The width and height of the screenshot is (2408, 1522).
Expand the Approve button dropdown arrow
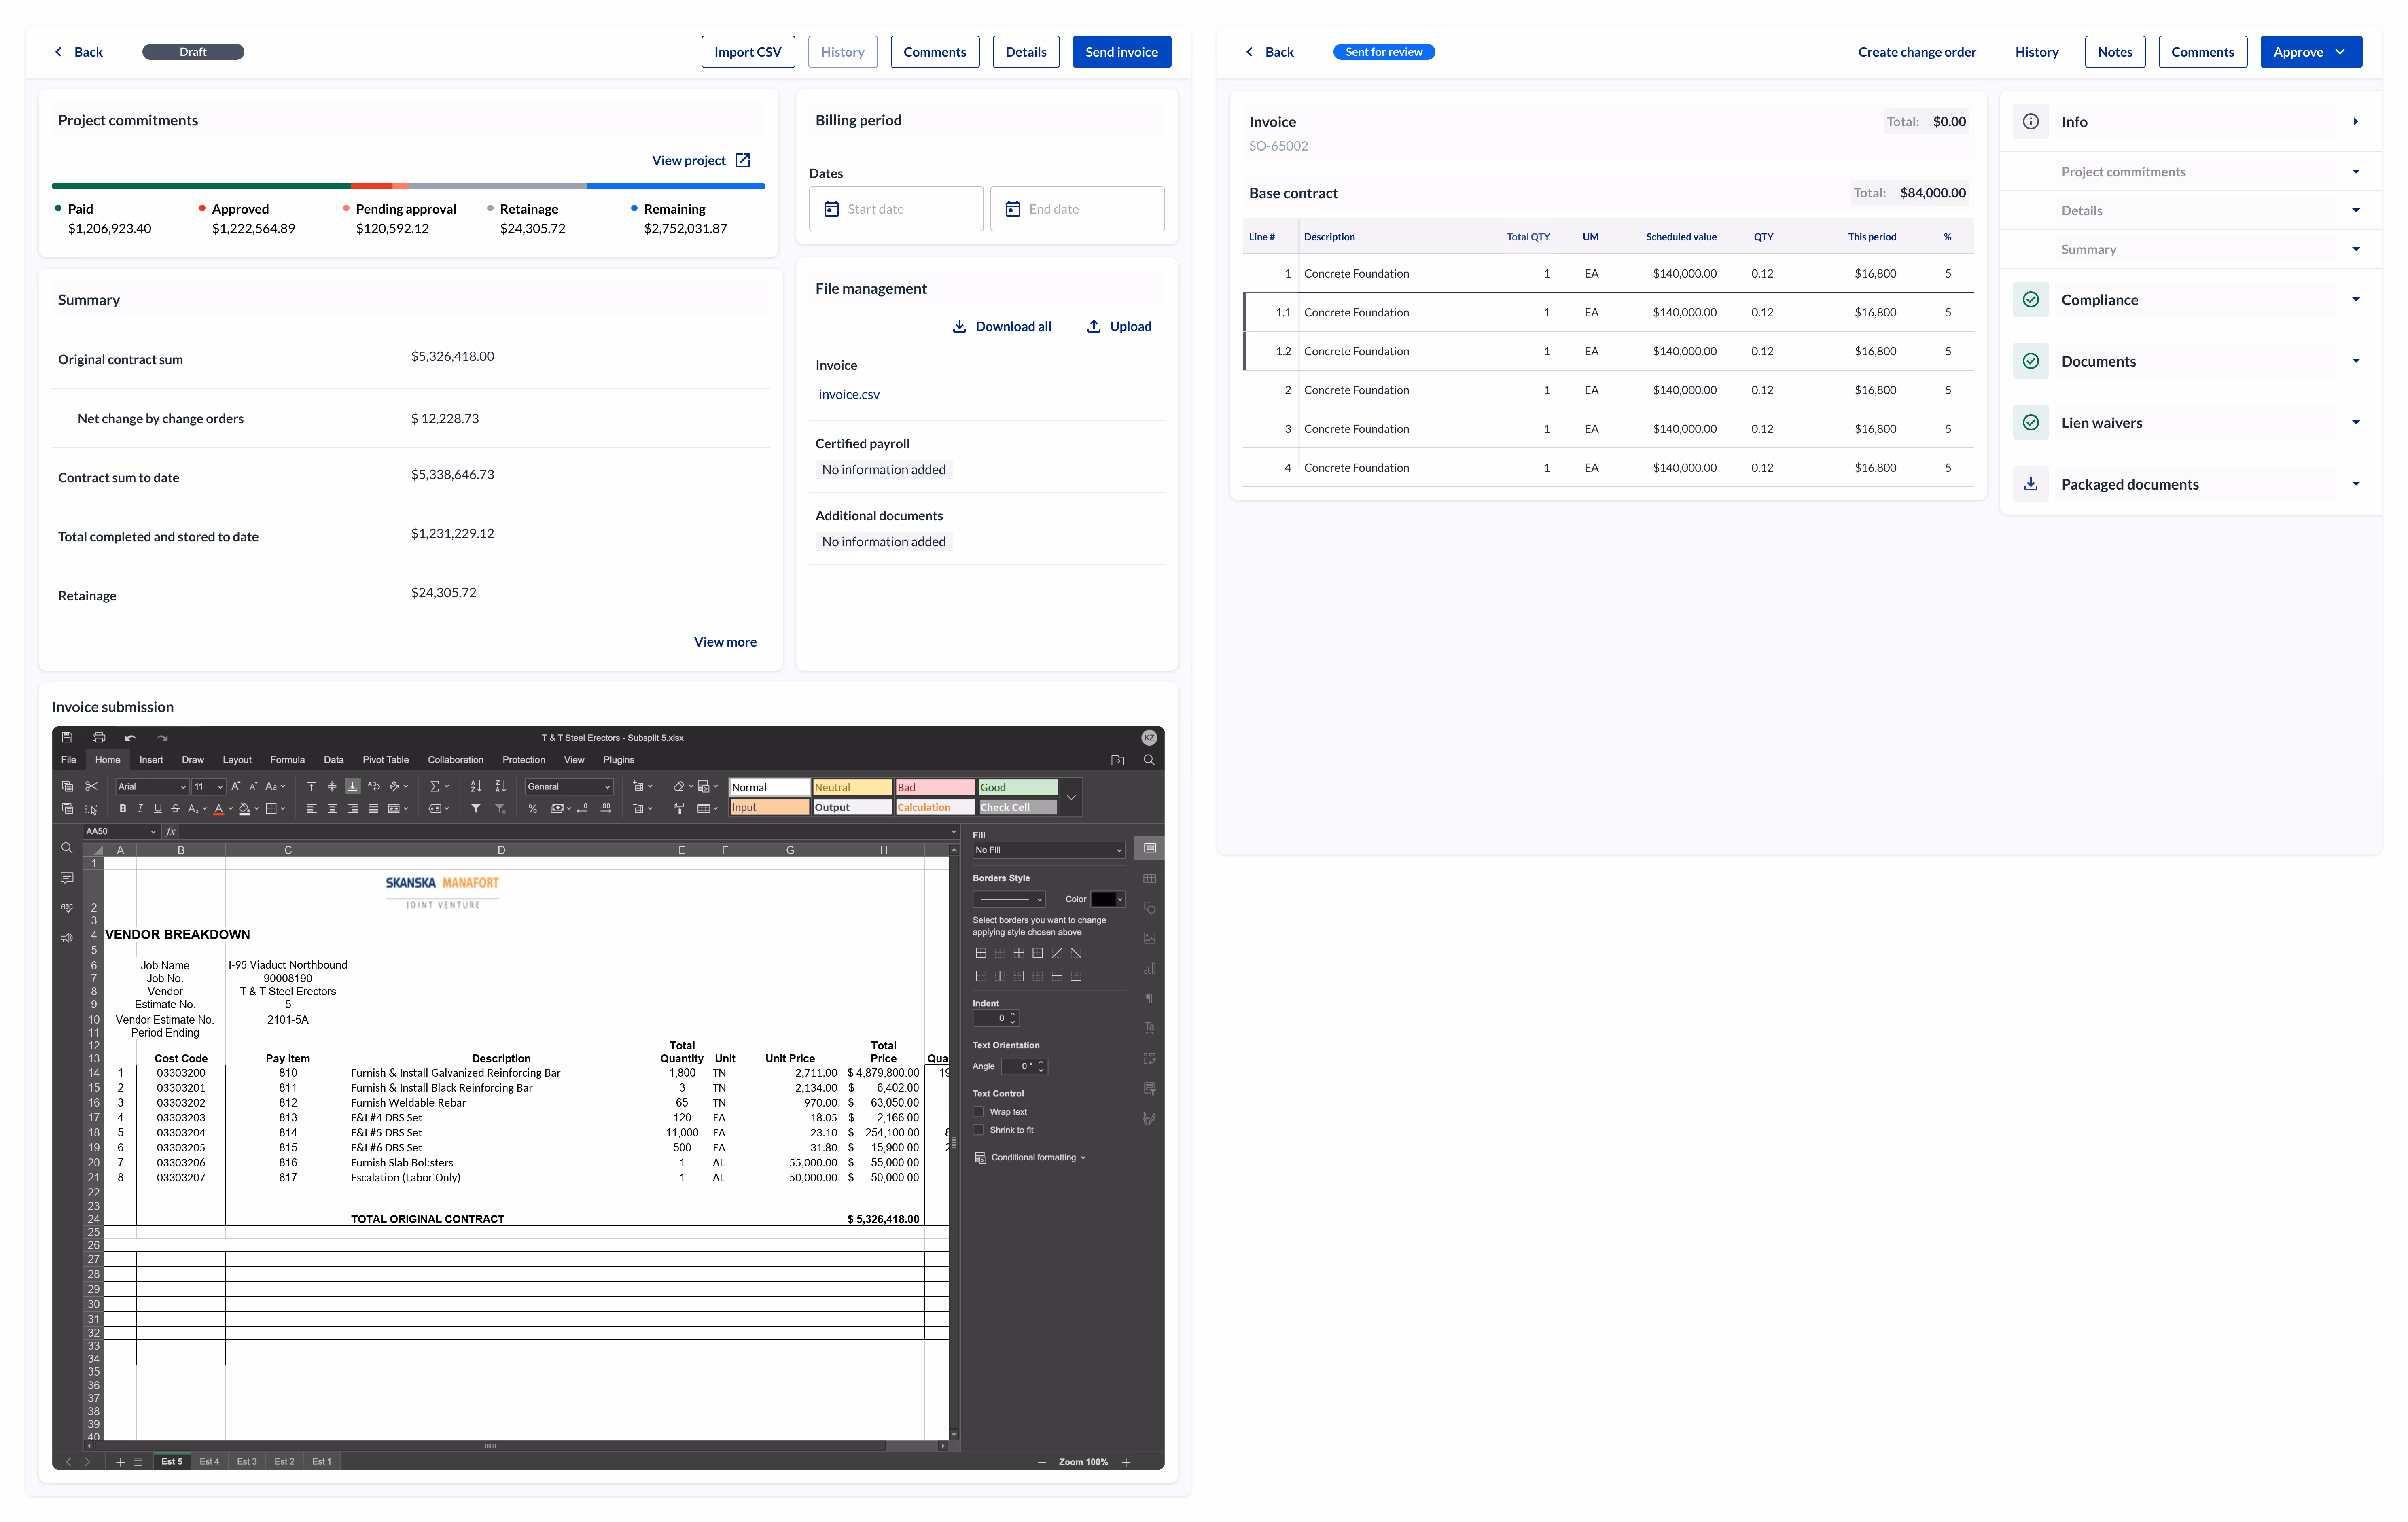(2341, 52)
